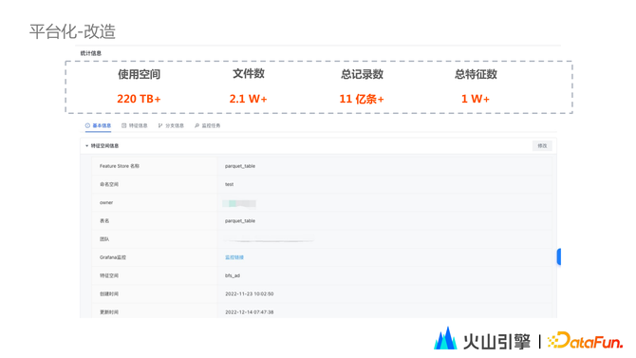
Task: Click the parquet_table Feature Store name value
Action: pos(240,166)
